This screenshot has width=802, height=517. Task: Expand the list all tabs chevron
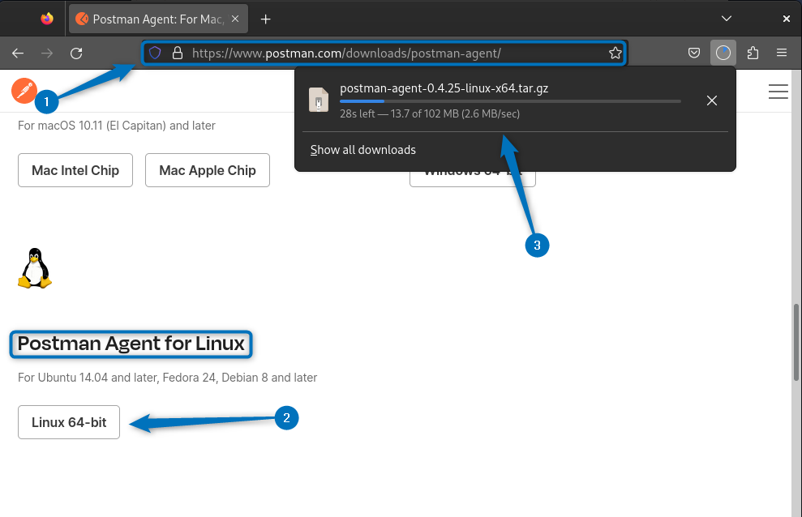tap(727, 19)
